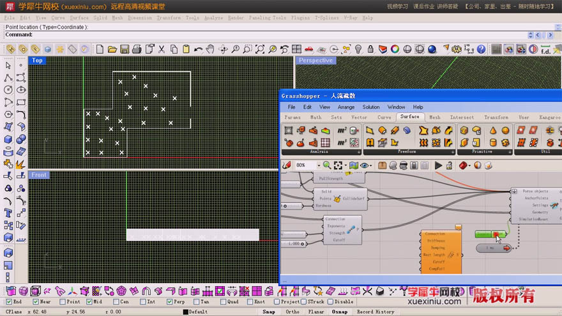Image resolution: width=562 pixels, height=316 pixels.
Task: Open the 80% zoom level dropdown
Action: pos(318,165)
